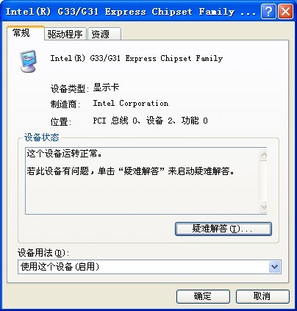Click the status box scroll down arrow
Screen dimensions: 297x311
pos(264,207)
